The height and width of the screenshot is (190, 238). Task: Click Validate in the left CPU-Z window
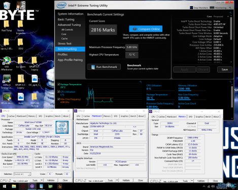[x=51, y=180]
